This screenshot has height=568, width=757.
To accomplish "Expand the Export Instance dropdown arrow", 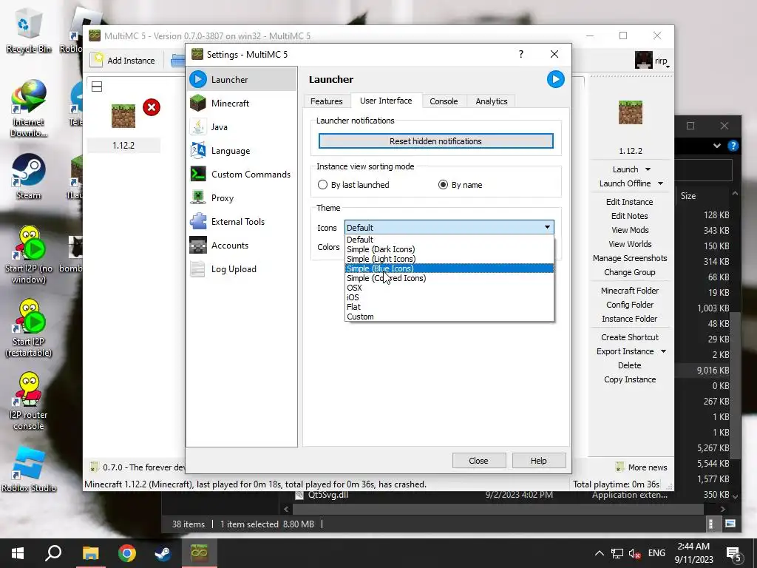I will click(663, 351).
